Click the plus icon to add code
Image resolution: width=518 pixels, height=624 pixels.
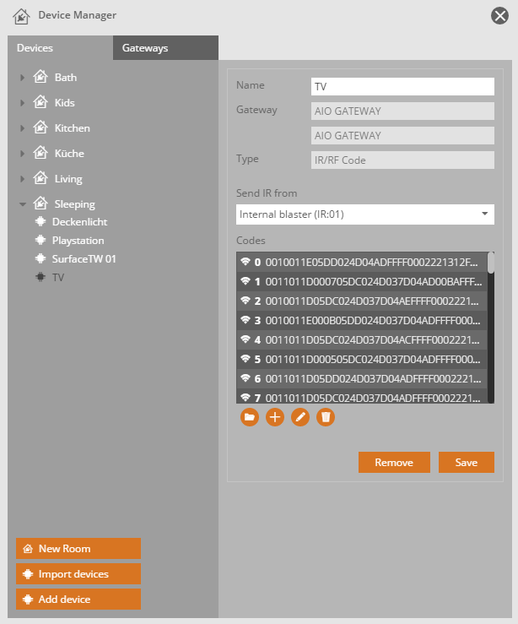pos(275,417)
